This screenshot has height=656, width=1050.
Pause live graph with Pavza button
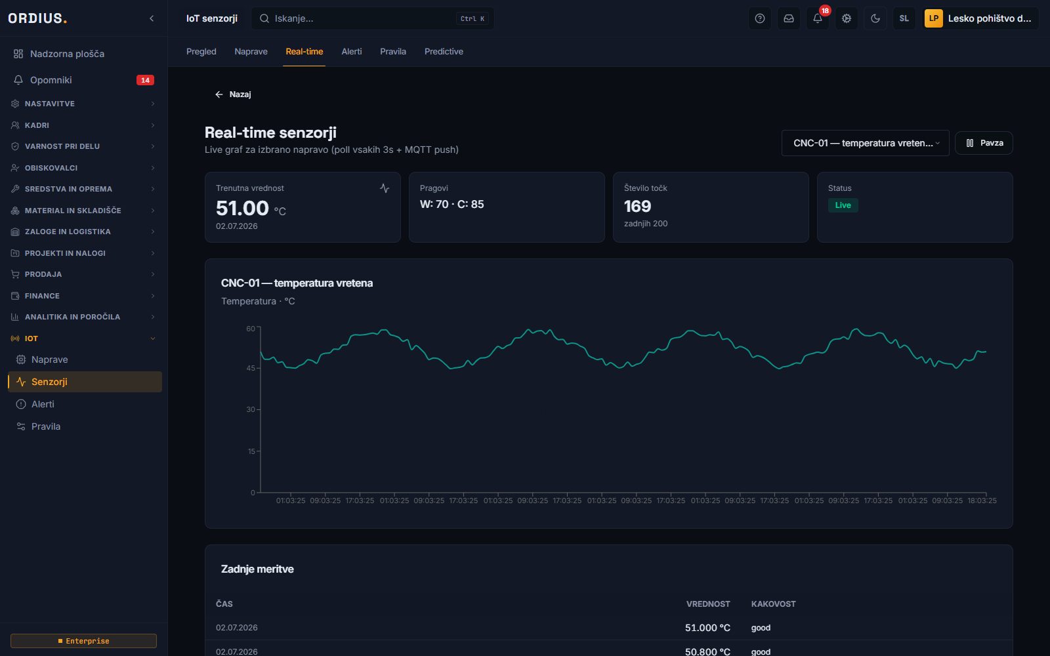tap(984, 143)
